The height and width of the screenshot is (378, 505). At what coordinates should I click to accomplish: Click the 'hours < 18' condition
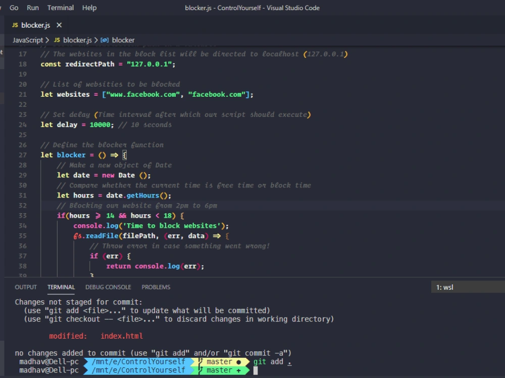151,216
